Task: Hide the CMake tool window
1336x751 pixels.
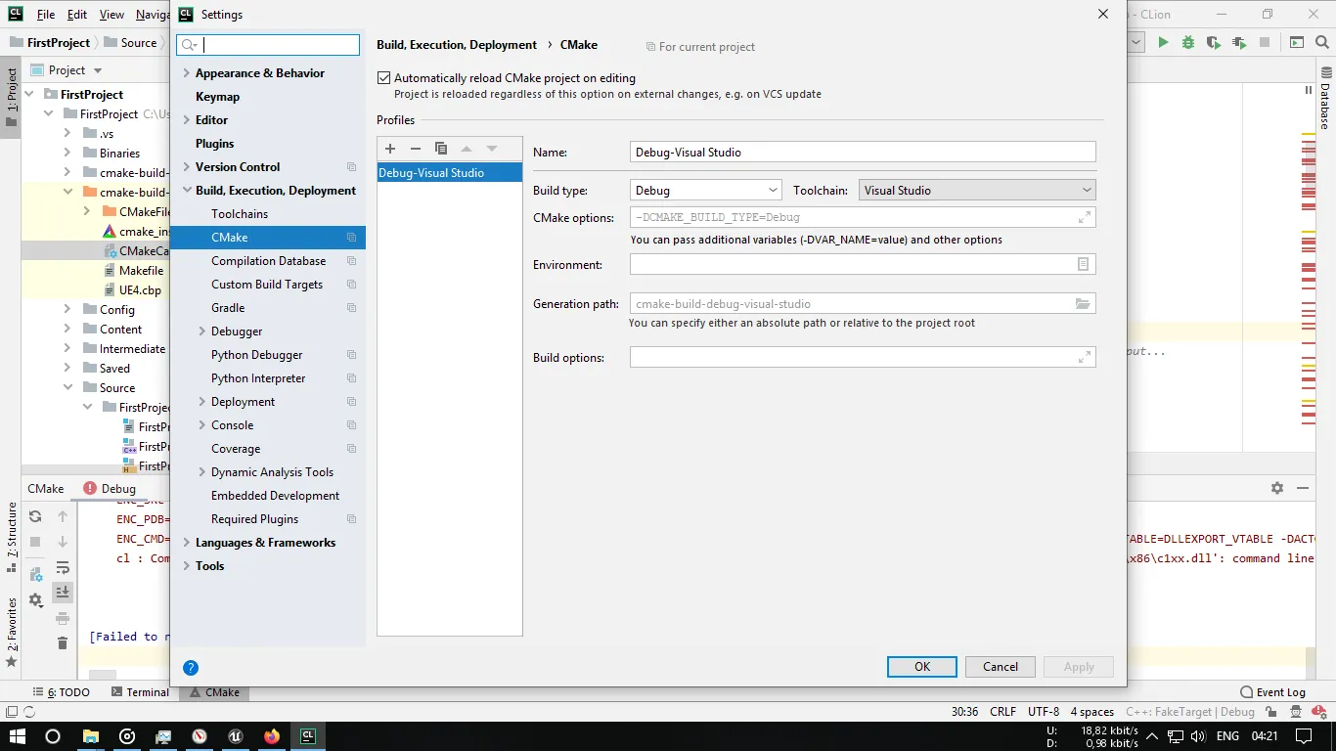Action: tap(1303, 488)
